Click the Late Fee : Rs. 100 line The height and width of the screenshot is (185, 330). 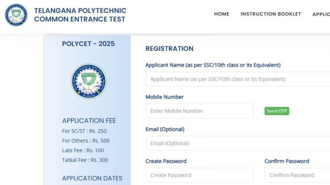83,150
